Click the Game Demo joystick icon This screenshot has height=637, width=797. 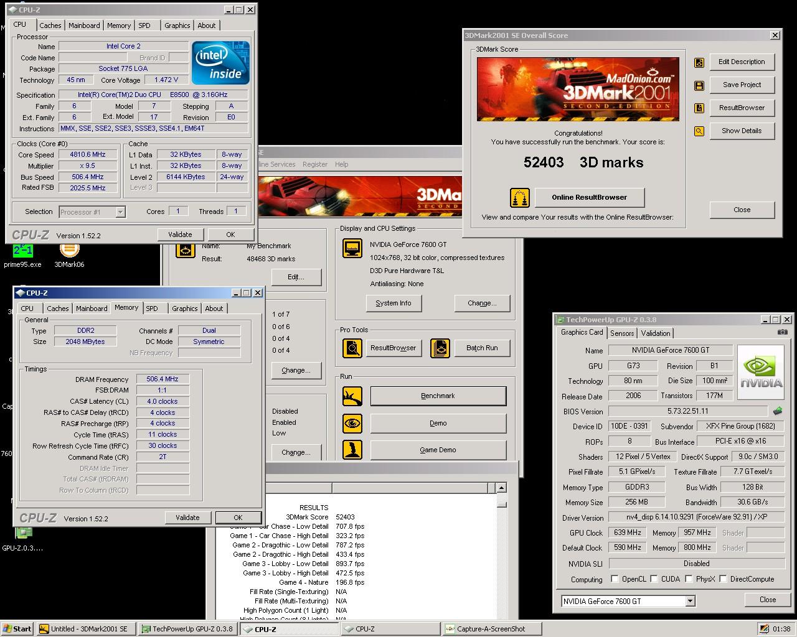tap(352, 450)
